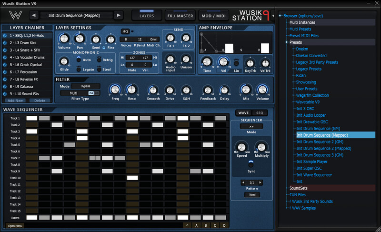
Task: Click the Voices value field
Action: 126,39
